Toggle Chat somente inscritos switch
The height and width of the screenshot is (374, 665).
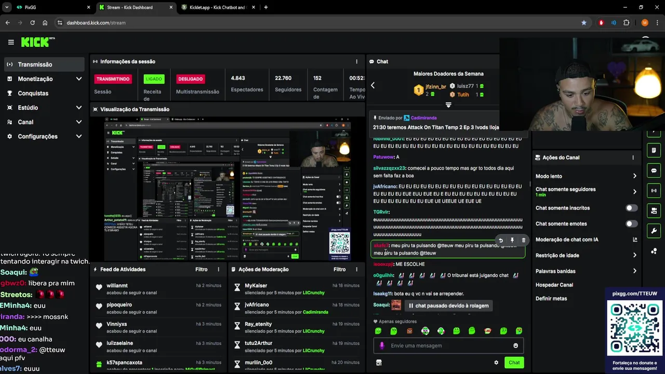631,208
